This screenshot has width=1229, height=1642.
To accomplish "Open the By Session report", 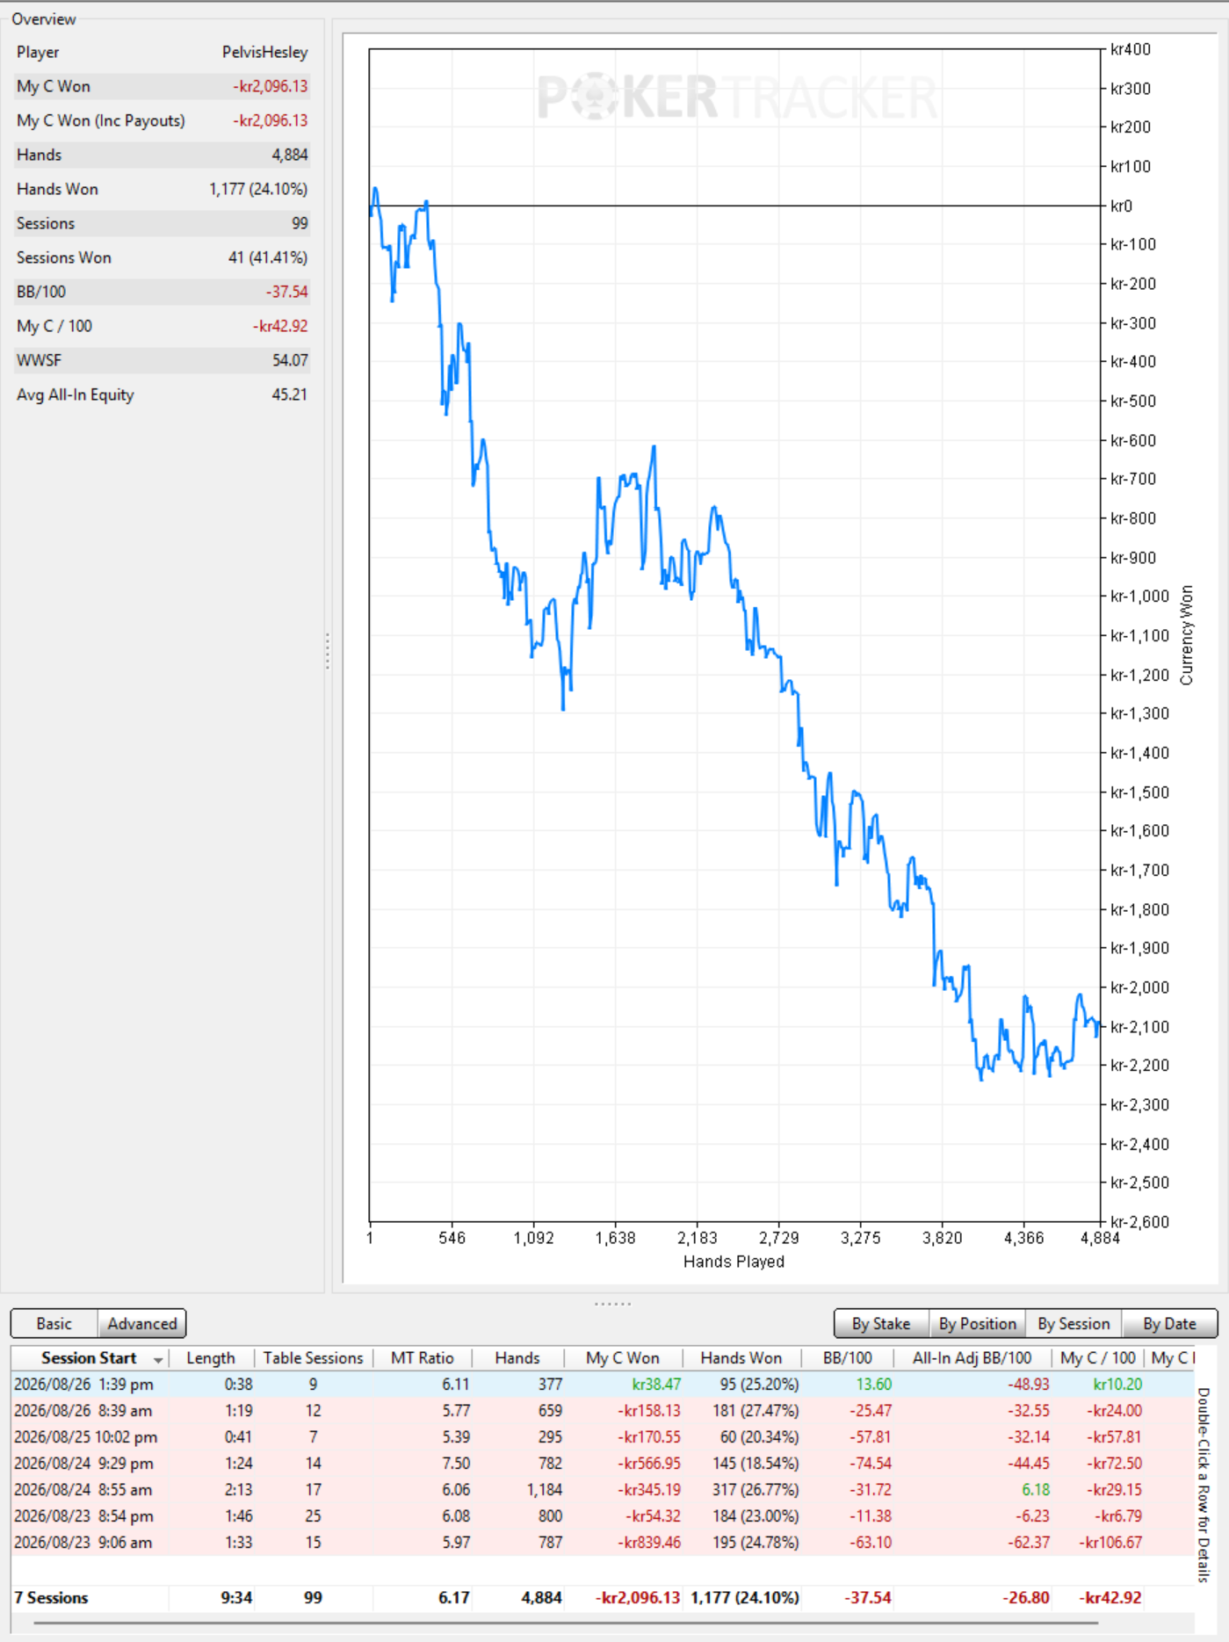I will coord(1074,1324).
